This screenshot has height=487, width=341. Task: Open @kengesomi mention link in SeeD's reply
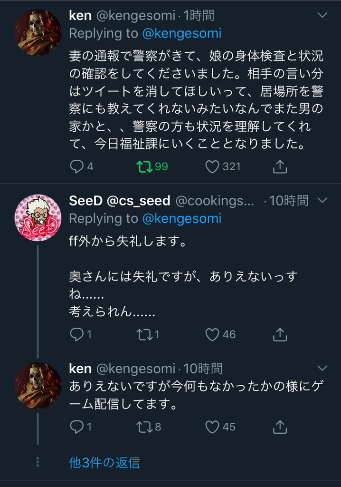pos(181,218)
